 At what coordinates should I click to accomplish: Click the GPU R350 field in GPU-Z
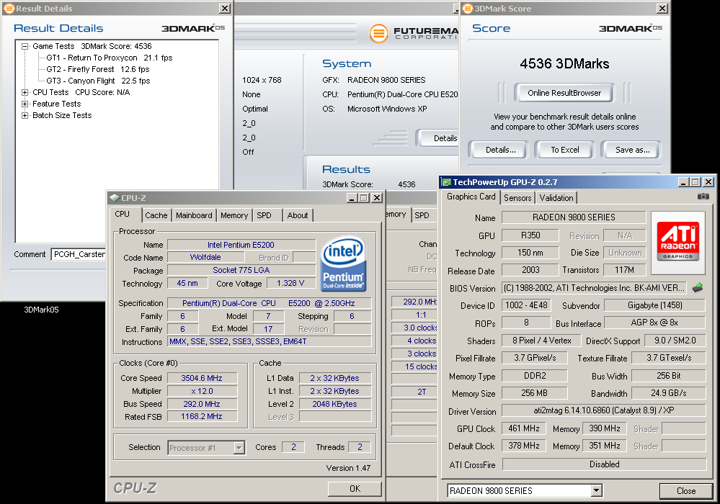[530, 235]
